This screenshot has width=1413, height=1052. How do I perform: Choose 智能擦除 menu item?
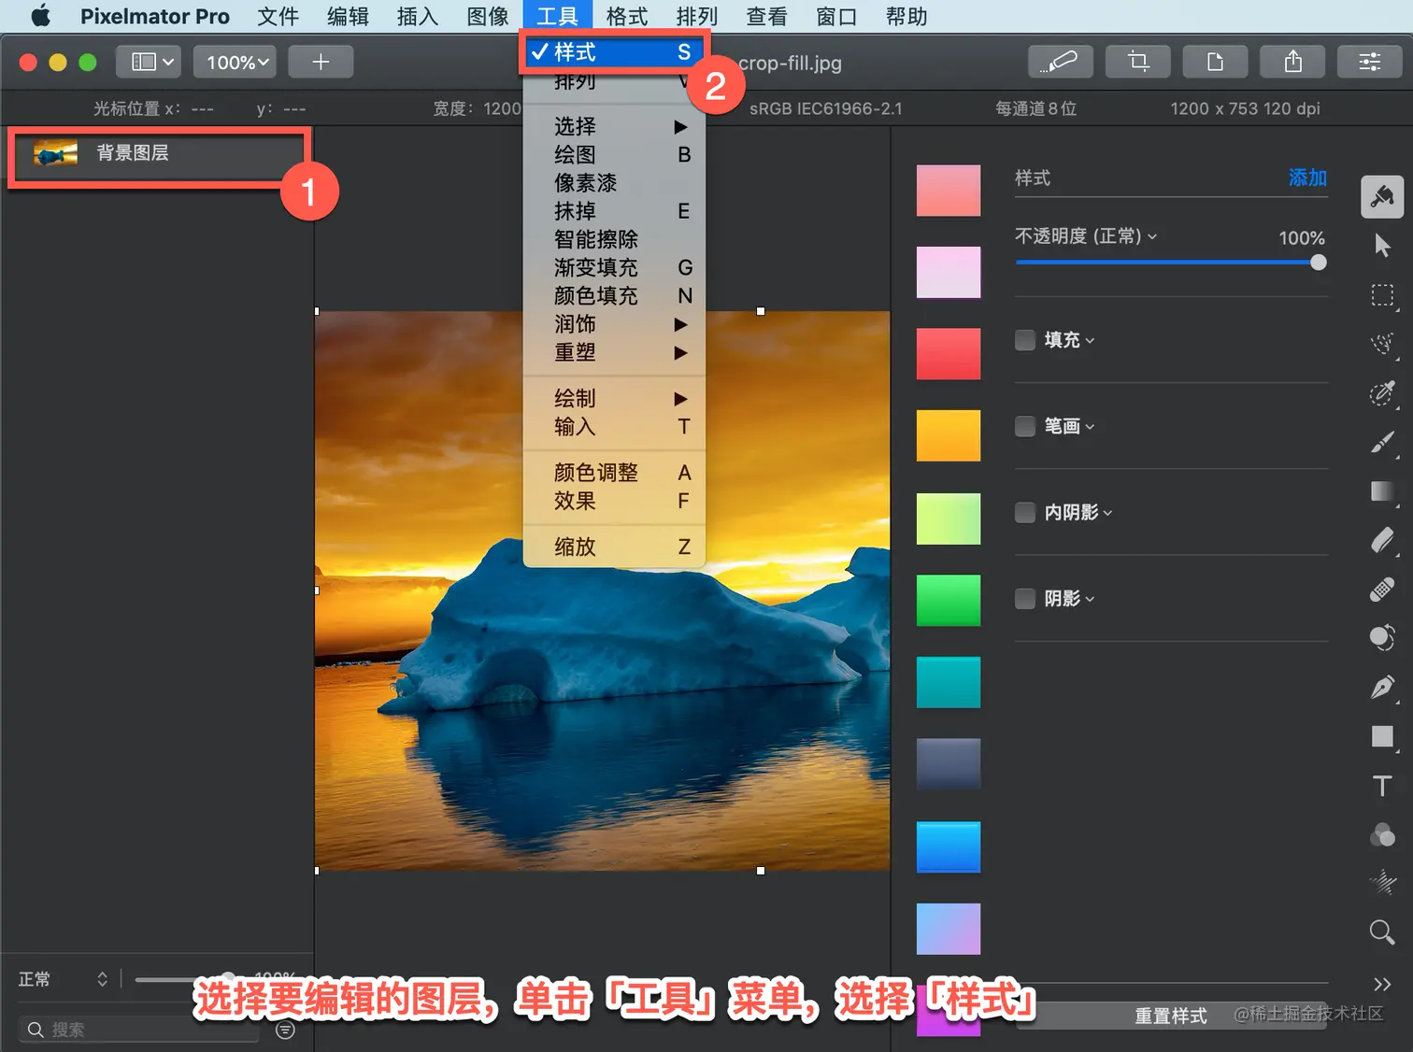[614, 239]
